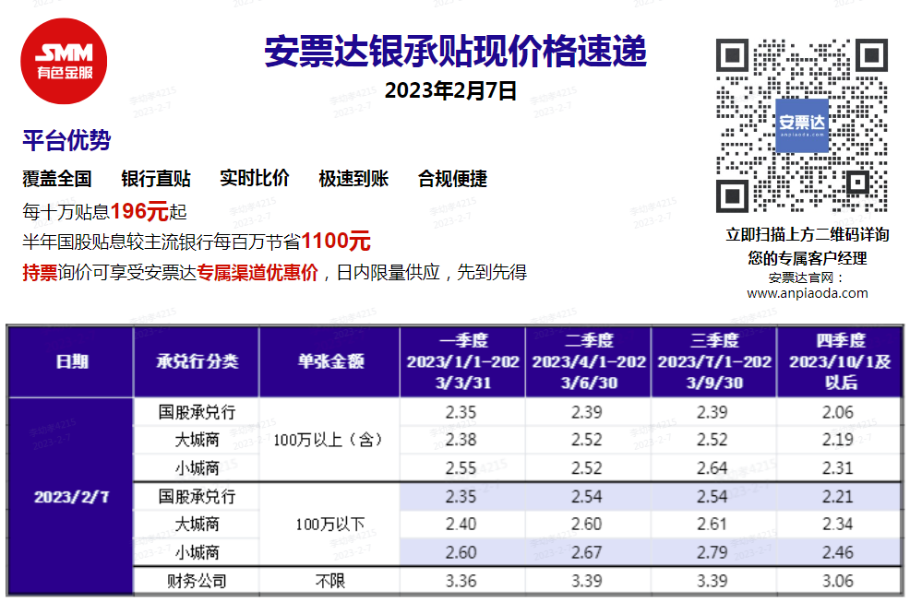Click the date 2023年2月7日 under the title
The image size is (910, 602).
[x=450, y=90]
